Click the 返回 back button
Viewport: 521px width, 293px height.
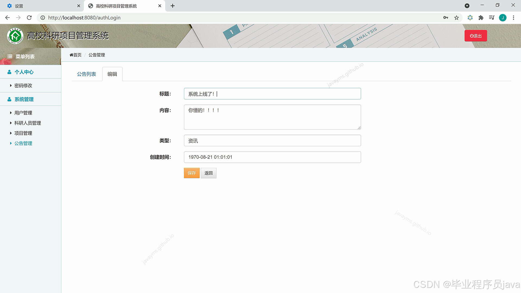point(208,173)
